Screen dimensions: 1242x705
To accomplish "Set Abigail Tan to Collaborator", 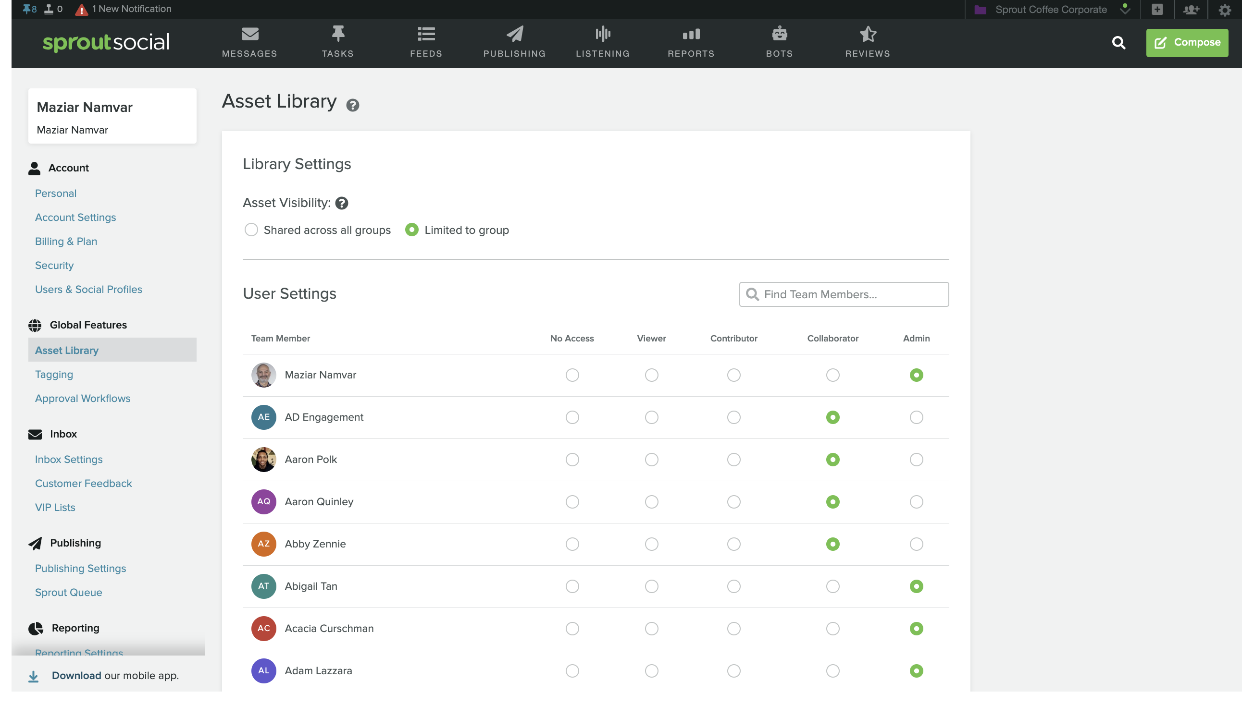I will 832,586.
